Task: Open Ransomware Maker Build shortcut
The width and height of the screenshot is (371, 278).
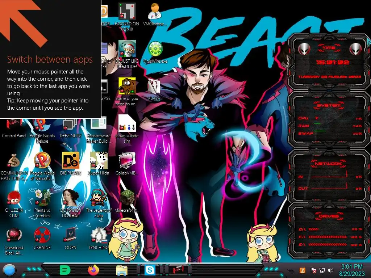Action: [x=99, y=130]
